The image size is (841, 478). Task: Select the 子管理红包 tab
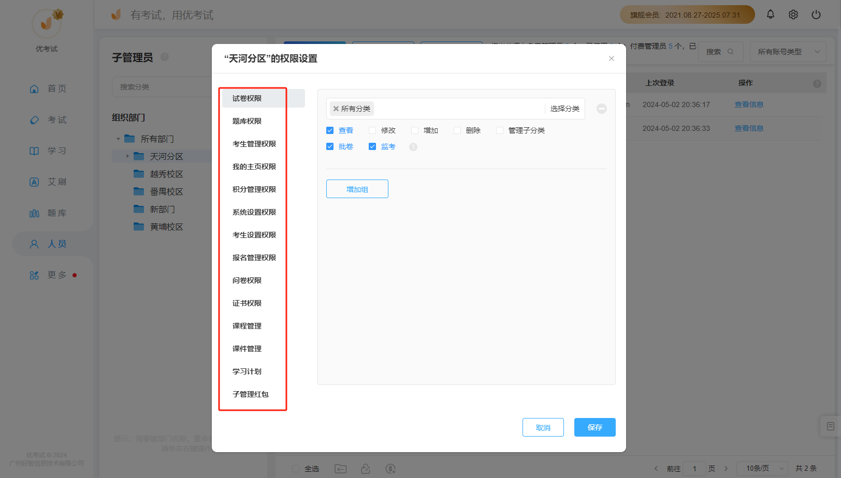tap(264, 394)
